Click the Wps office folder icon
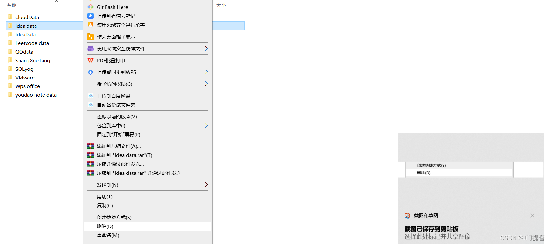The image size is (550, 244). tap(10, 86)
